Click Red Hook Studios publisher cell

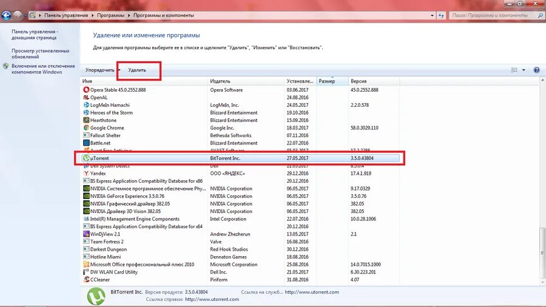point(229,249)
